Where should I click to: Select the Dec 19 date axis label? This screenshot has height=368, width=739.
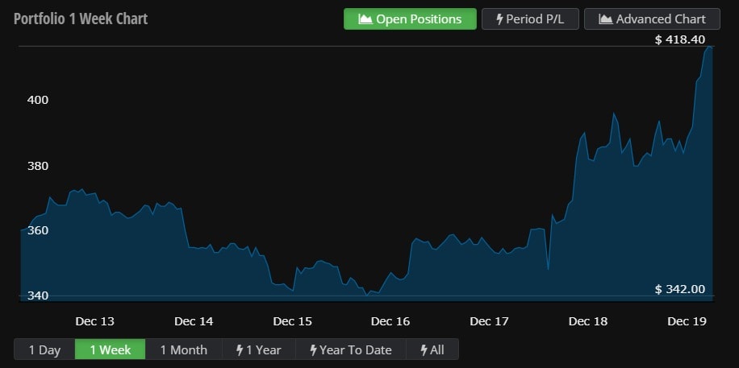point(687,321)
